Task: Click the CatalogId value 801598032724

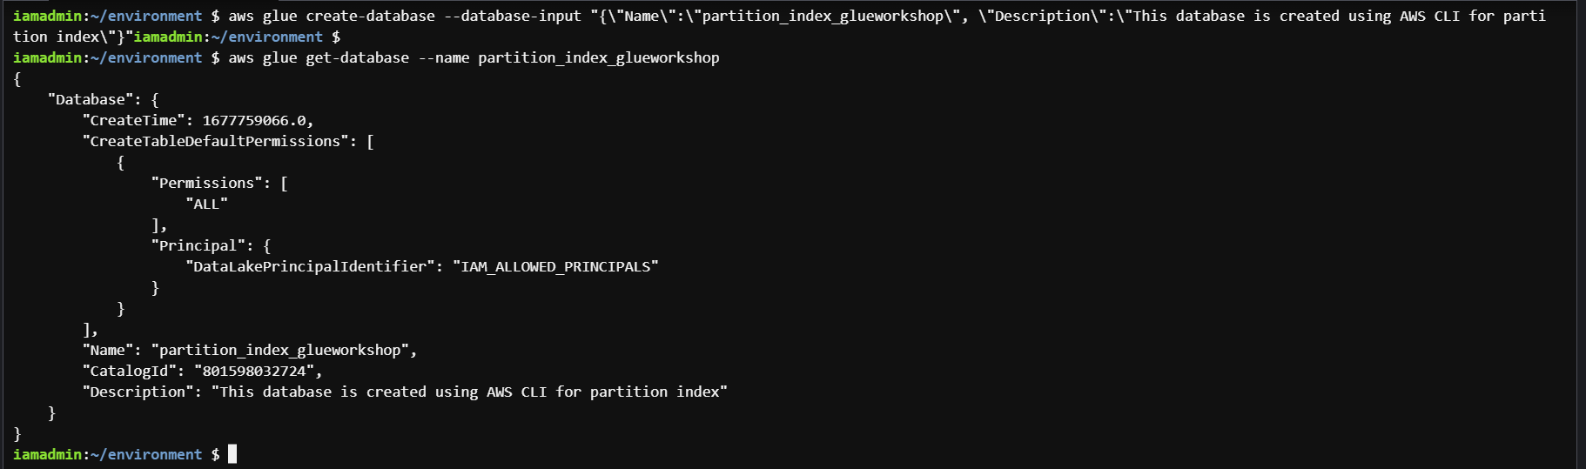Action: pyautogui.click(x=258, y=371)
